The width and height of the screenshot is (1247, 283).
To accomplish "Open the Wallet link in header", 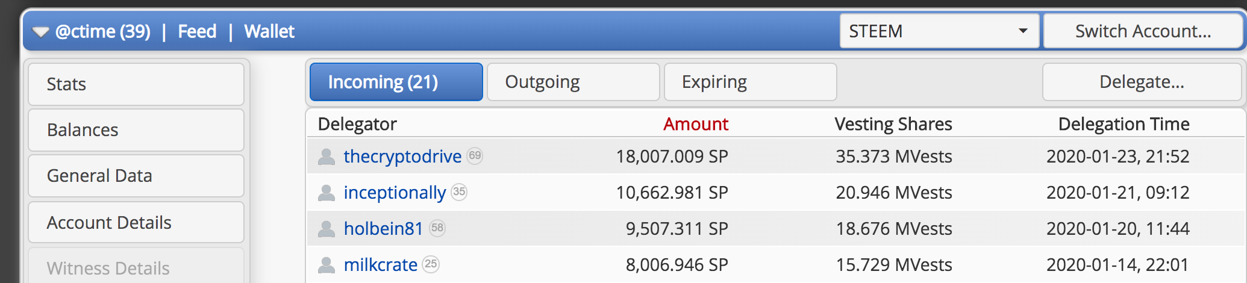I will [269, 31].
